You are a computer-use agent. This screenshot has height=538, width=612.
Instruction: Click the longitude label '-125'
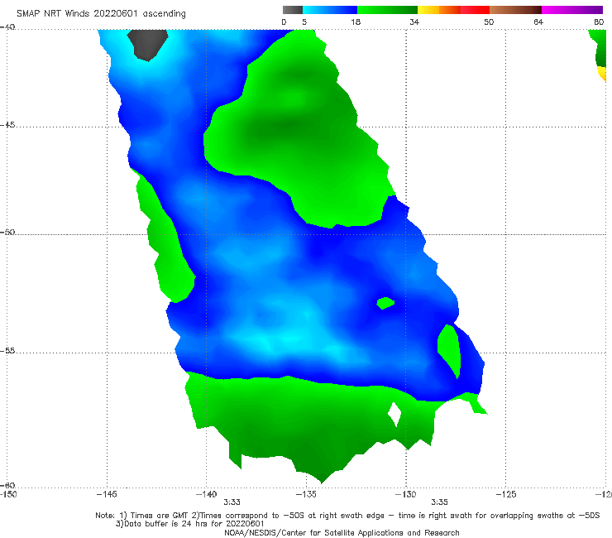pyautogui.click(x=506, y=494)
